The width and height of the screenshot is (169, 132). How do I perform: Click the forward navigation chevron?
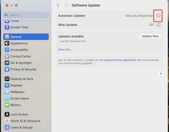coord(66,5)
